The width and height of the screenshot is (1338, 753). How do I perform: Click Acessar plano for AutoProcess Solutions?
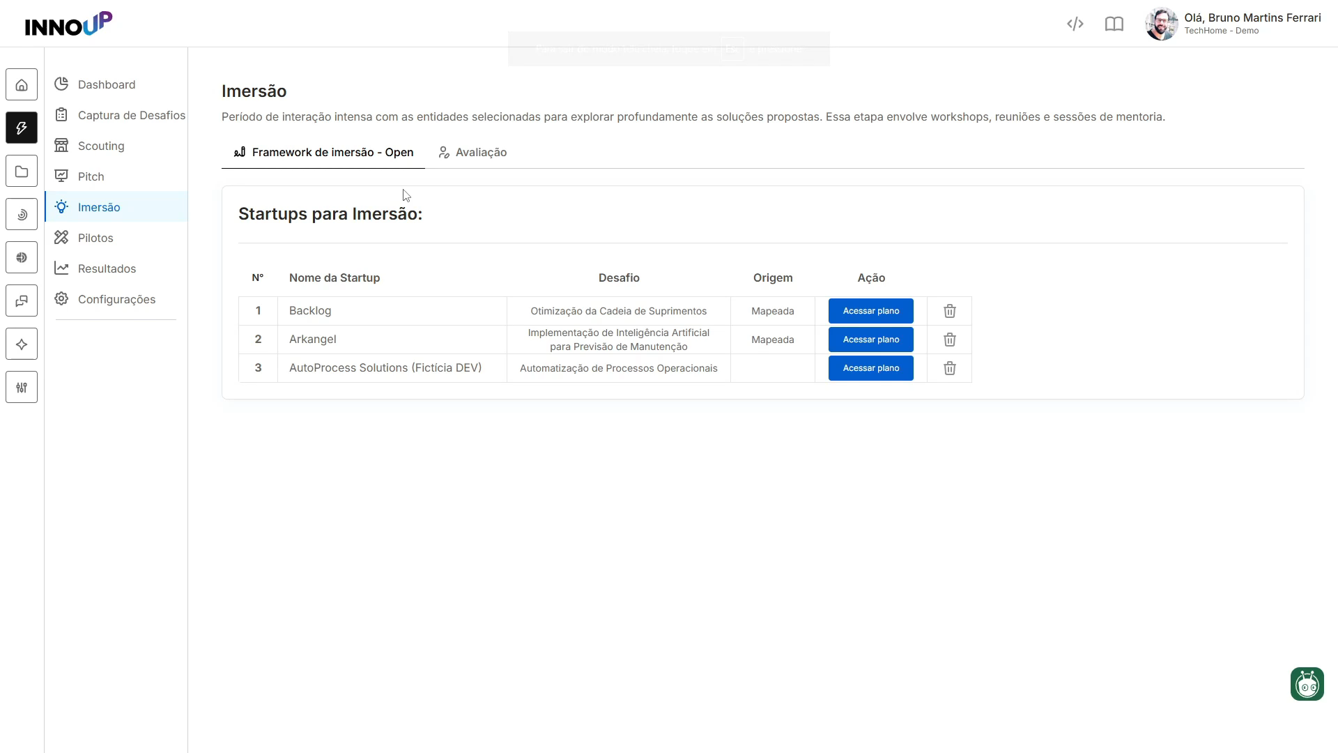click(x=871, y=368)
